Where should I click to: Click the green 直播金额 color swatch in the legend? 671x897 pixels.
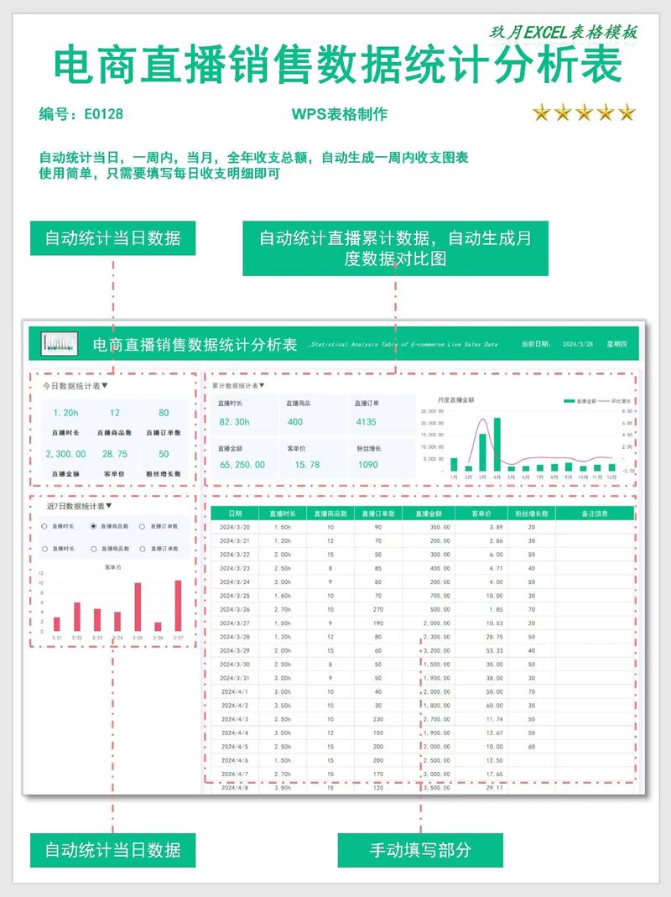[569, 401]
